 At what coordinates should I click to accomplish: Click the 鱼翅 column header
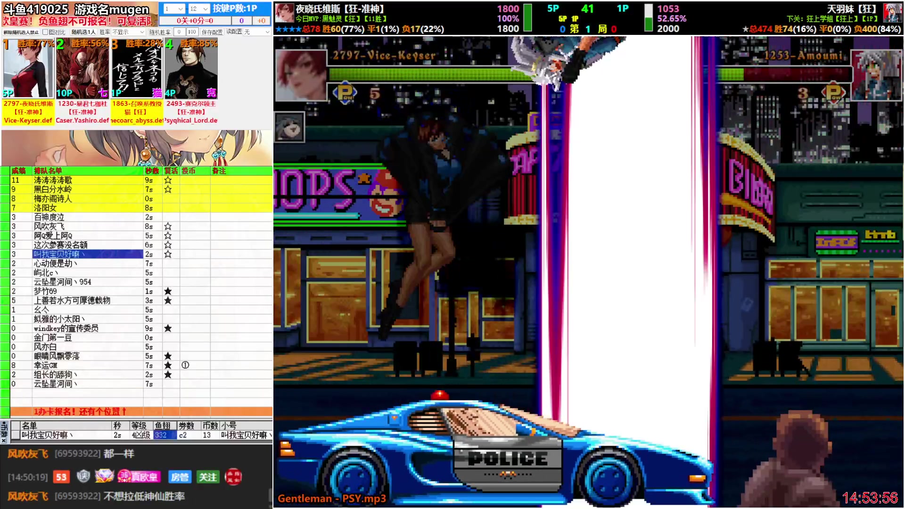[x=164, y=426]
